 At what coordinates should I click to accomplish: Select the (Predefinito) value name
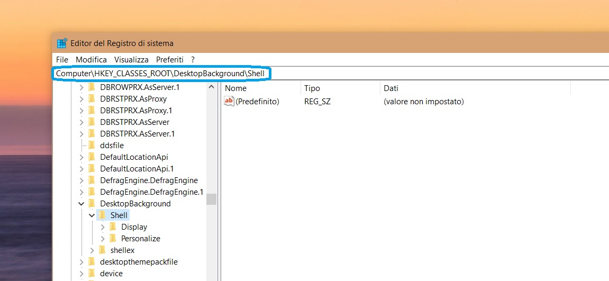coord(258,102)
